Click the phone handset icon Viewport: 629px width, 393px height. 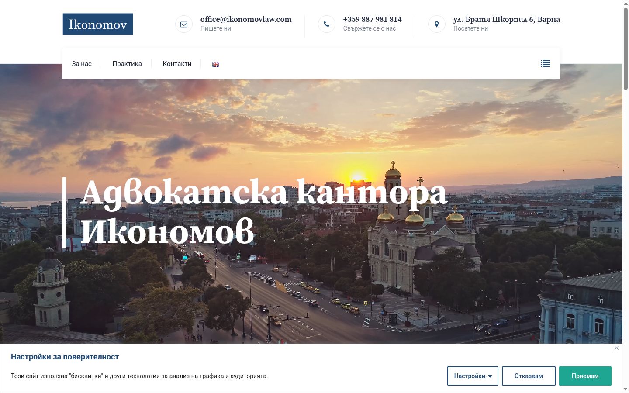[x=327, y=24]
